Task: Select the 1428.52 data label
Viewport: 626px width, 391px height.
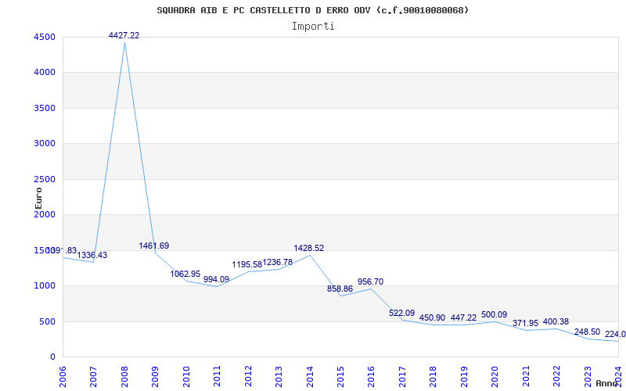Action: coord(309,248)
